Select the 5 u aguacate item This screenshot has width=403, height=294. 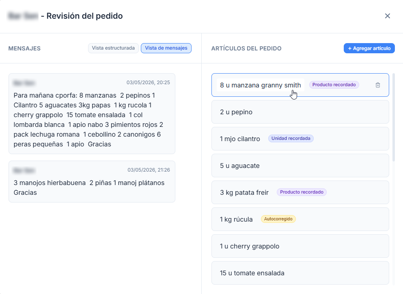click(300, 166)
